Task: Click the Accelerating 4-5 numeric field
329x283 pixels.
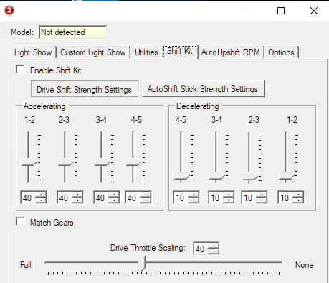Action: tap(133, 198)
